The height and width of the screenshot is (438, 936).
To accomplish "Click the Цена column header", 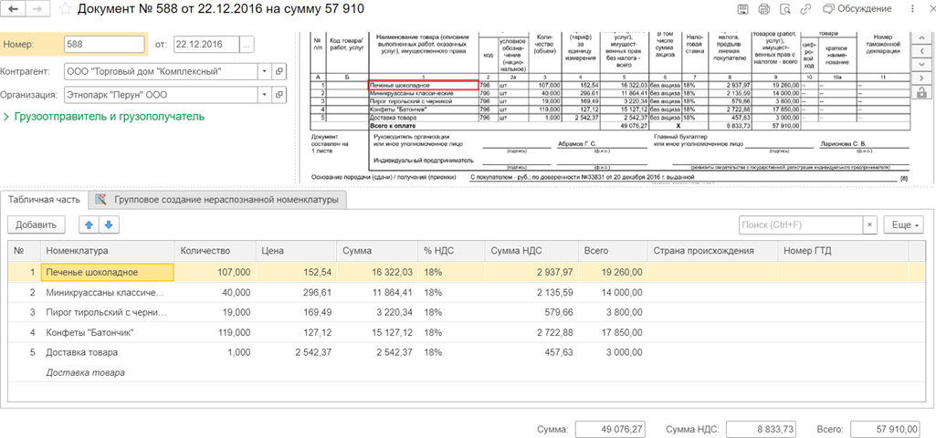I will click(297, 251).
